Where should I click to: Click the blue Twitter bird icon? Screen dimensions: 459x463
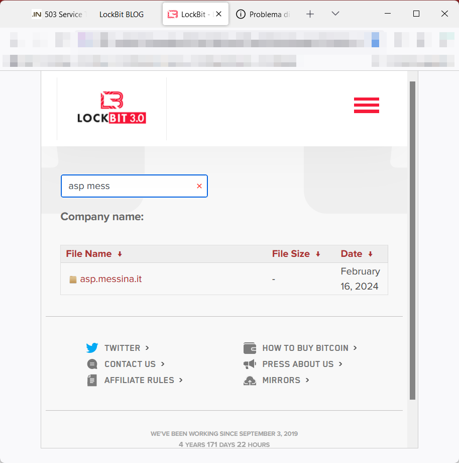click(x=92, y=348)
